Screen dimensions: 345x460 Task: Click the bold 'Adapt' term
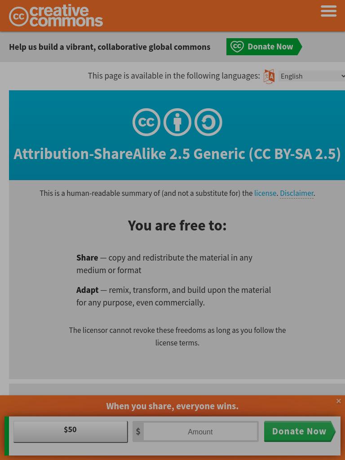click(88, 290)
